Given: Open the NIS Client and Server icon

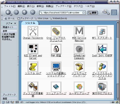Looking at the screenshot, I should coord(33,49).
